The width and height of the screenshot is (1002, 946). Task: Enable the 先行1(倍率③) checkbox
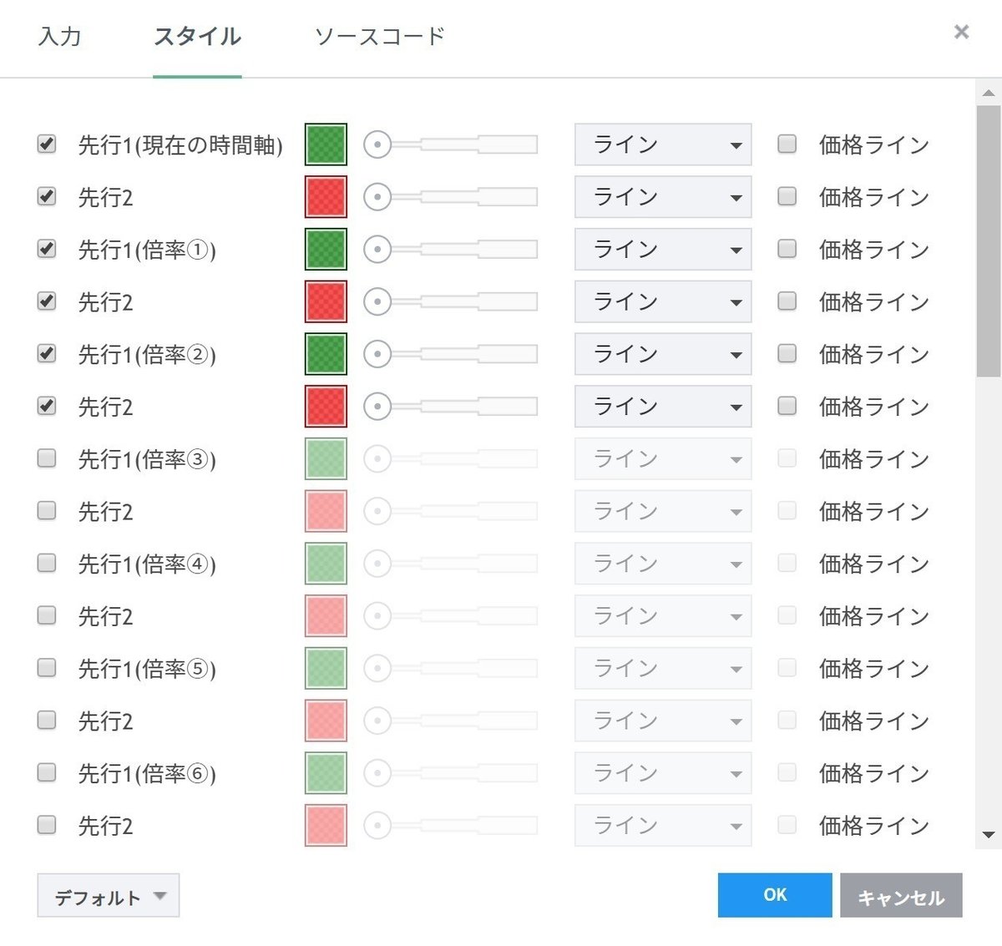[x=46, y=457]
